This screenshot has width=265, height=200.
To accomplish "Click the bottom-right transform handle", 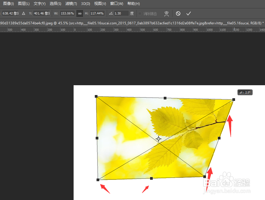I will click(x=205, y=177).
